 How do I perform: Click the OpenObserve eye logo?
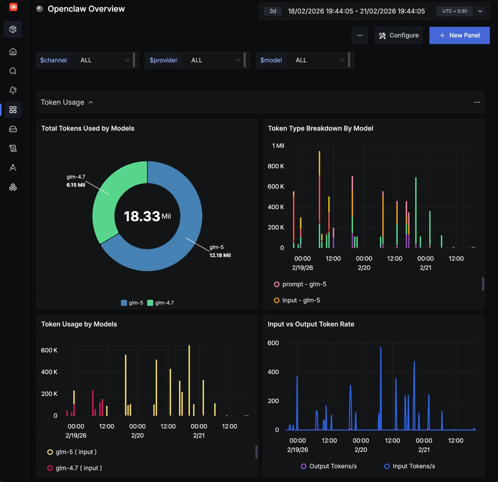point(13,7)
